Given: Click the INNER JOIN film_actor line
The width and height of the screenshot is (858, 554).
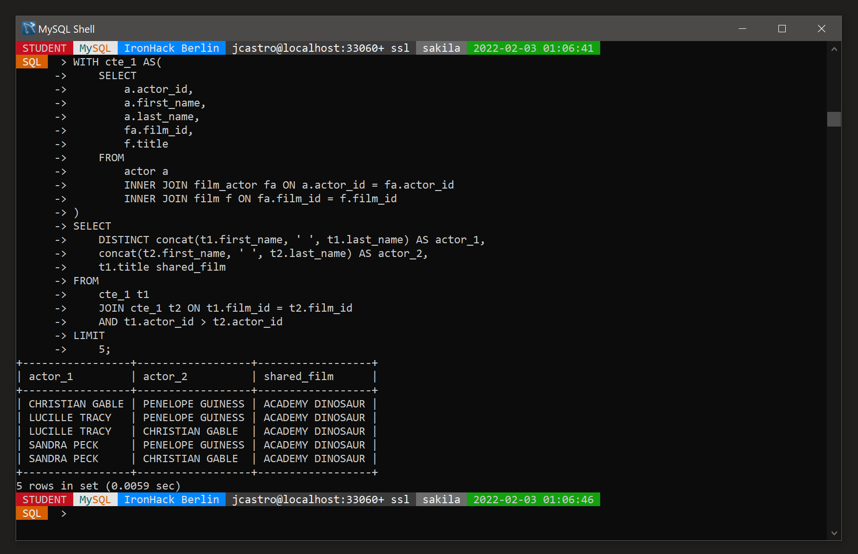Looking at the screenshot, I should coord(289,185).
